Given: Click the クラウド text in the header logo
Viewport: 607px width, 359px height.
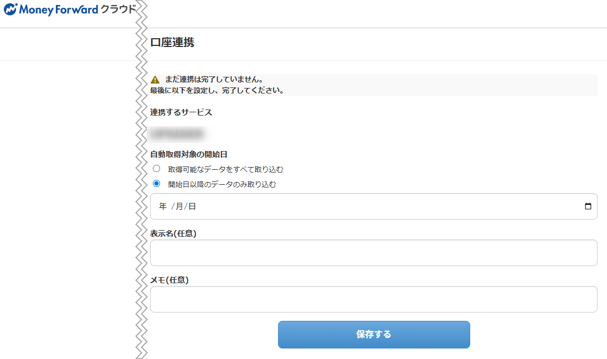Looking at the screenshot, I should (x=118, y=9).
